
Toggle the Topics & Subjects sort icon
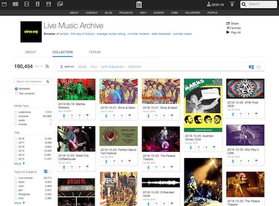tap(46, 171)
